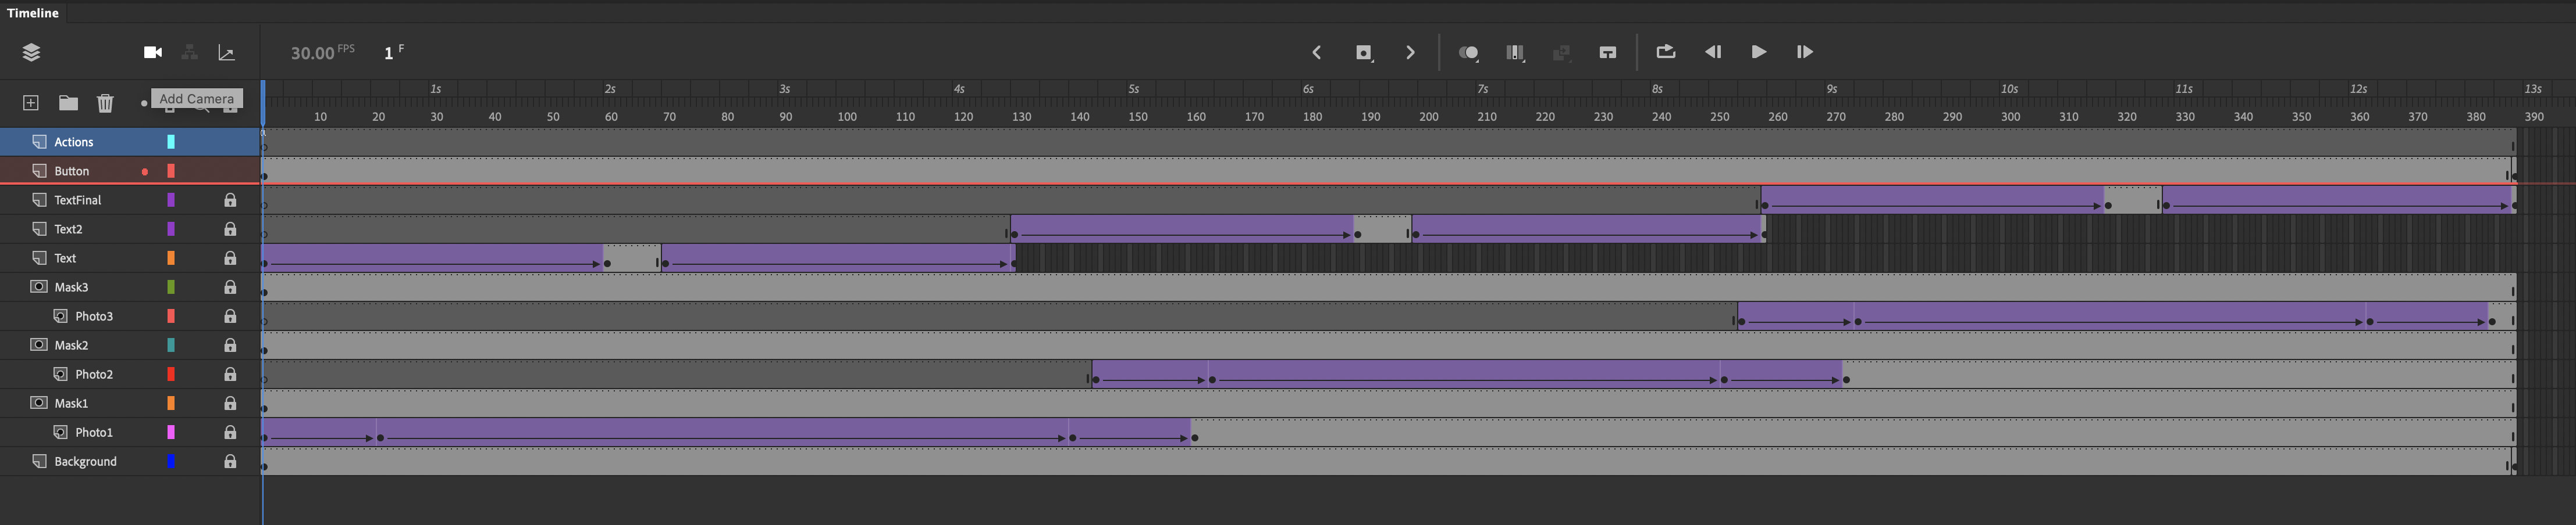
Task: Delete layer using the trash icon
Action: click(105, 103)
